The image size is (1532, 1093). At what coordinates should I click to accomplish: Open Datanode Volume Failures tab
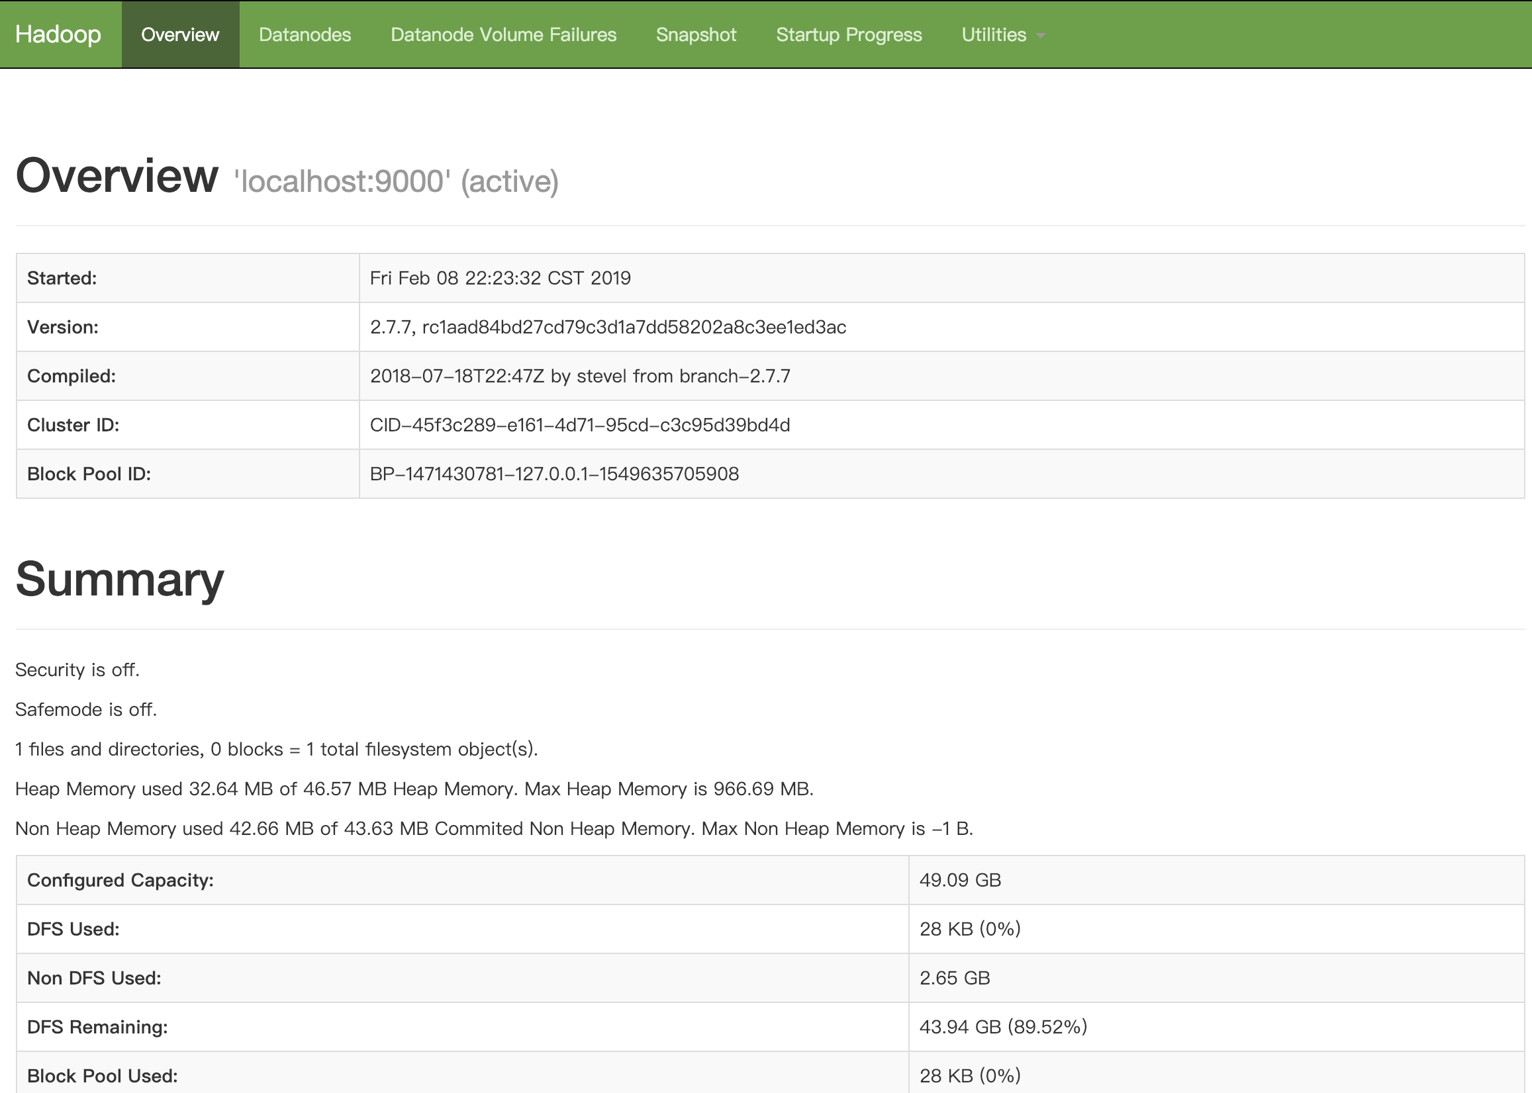503,34
